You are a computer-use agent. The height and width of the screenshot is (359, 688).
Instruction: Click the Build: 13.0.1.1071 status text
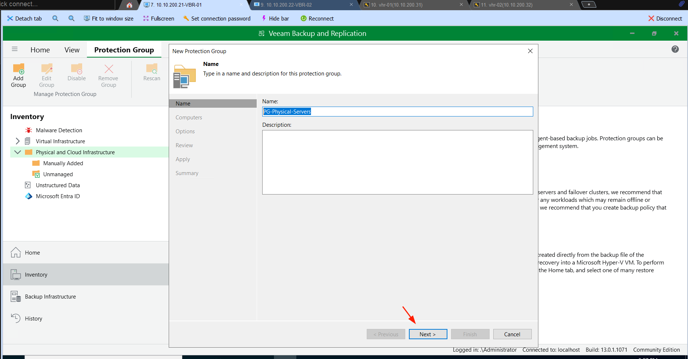click(x=607, y=350)
